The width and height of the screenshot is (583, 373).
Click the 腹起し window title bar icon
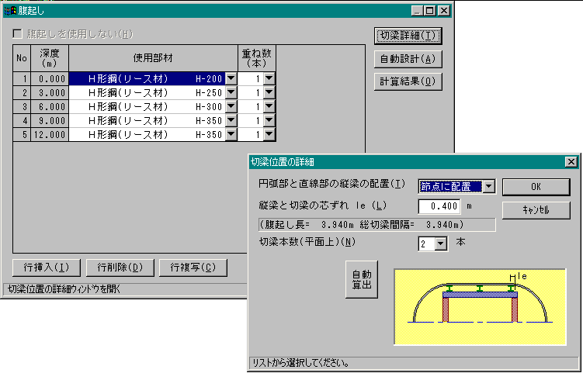tap(10, 11)
